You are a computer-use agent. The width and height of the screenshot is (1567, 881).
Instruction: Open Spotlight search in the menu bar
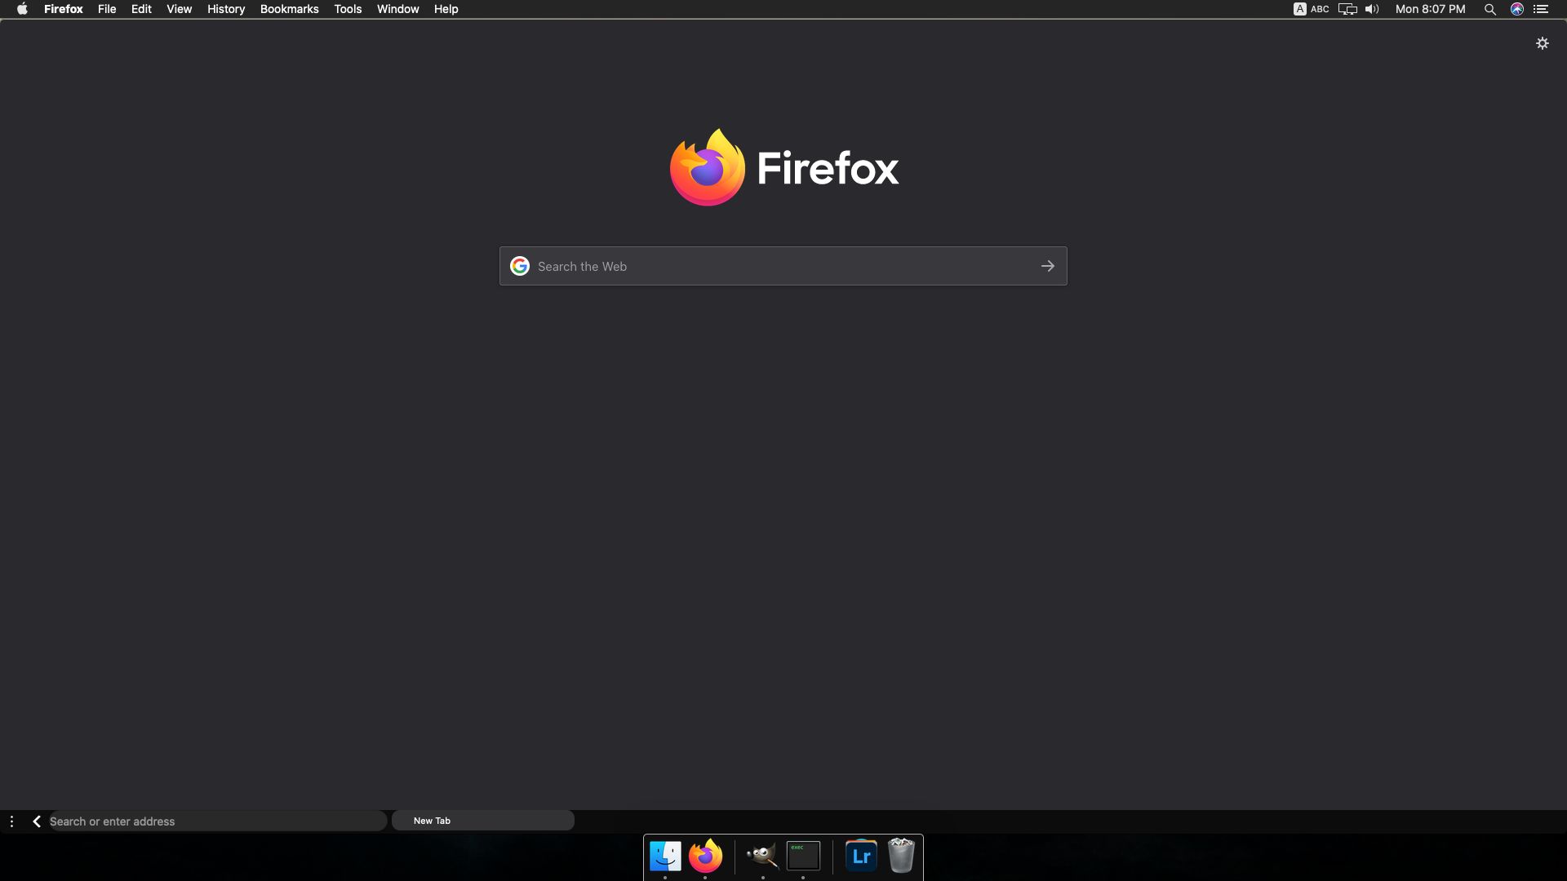[1489, 9]
